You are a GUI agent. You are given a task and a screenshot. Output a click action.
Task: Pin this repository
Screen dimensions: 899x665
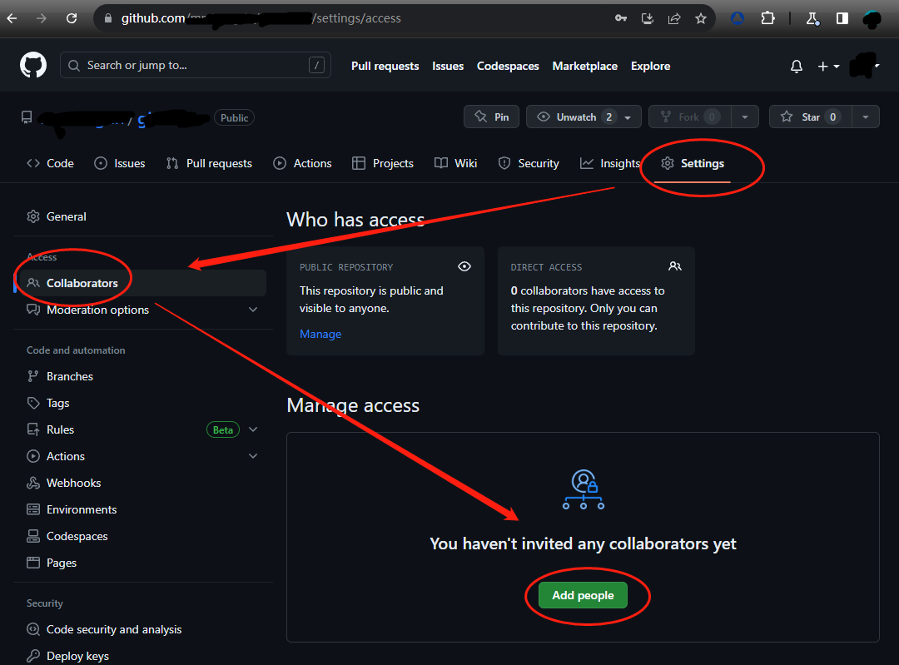click(x=491, y=117)
